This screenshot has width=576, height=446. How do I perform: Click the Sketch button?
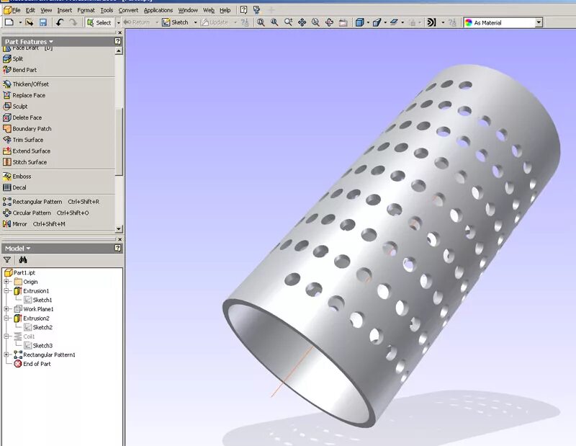click(x=176, y=22)
